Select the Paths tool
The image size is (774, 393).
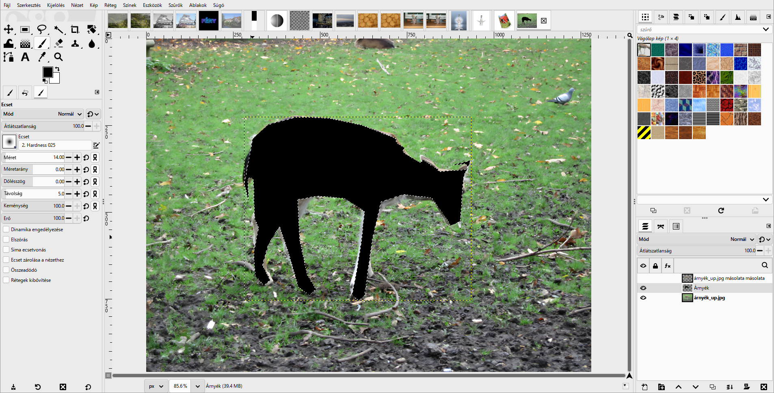point(9,57)
